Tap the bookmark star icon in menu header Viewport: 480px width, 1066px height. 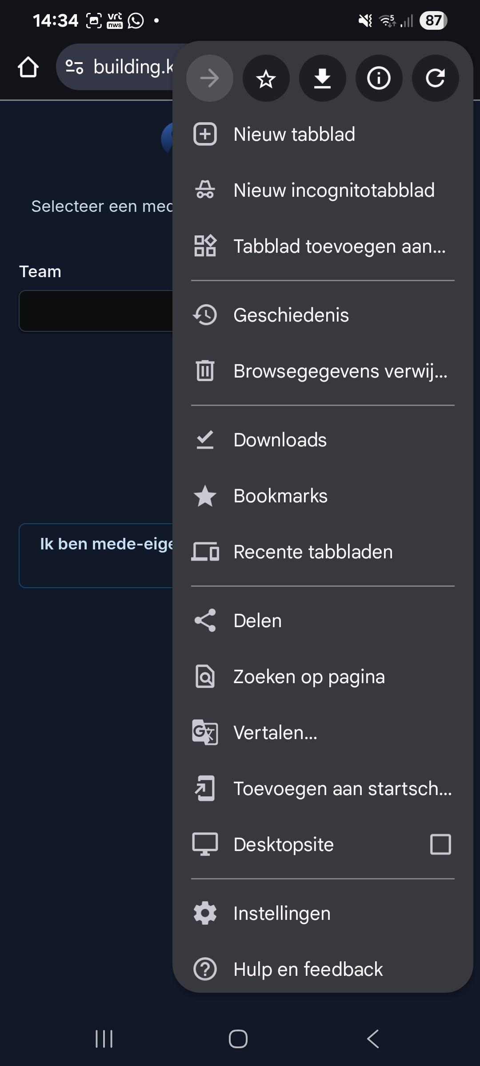click(x=266, y=79)
